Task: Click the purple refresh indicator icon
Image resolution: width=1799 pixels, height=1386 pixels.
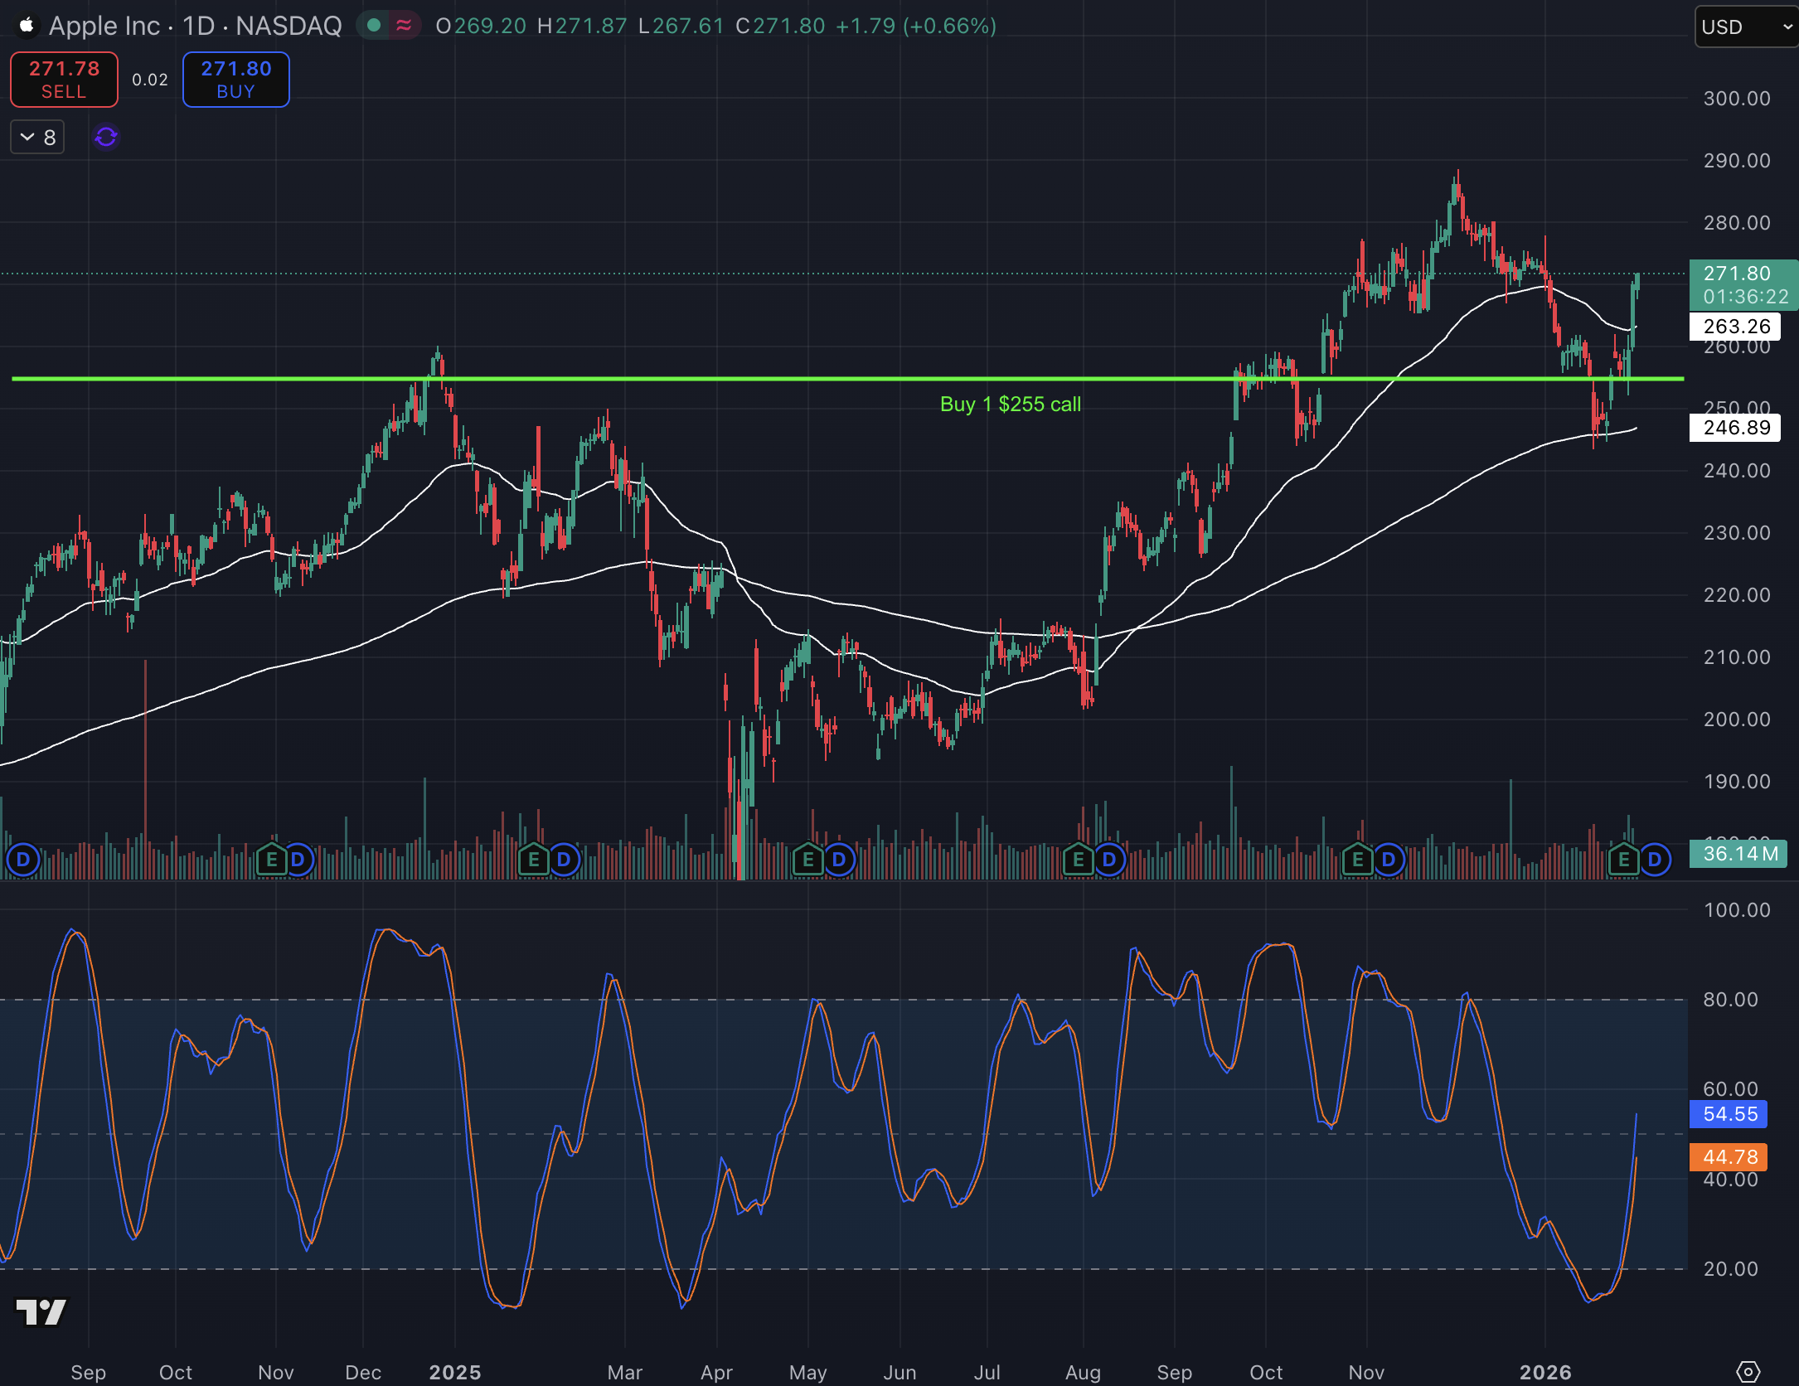Action: [106, 137]
